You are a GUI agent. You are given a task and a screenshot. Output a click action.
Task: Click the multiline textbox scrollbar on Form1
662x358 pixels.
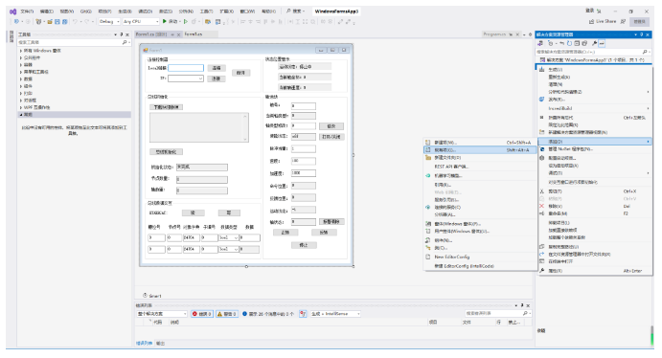(x=245, y=127)
